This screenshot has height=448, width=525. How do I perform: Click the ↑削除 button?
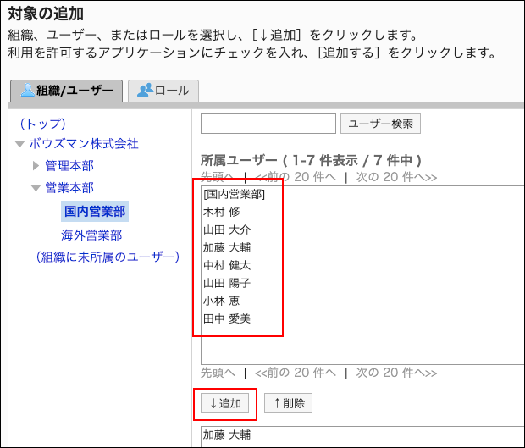pos(288,403)
